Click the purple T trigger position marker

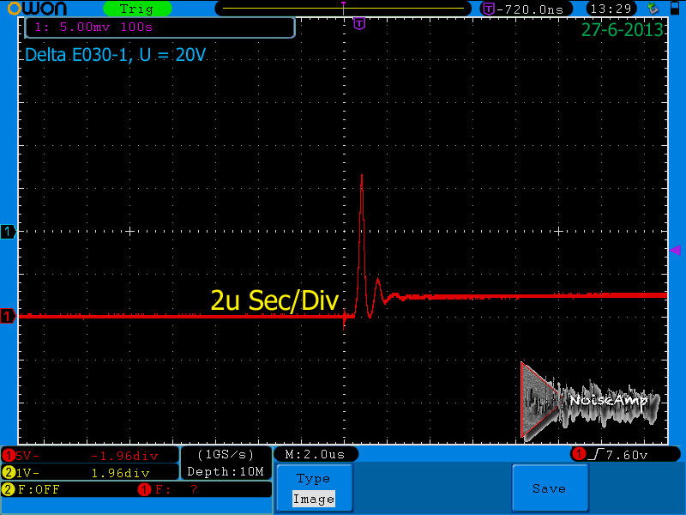tap(359, 23)
